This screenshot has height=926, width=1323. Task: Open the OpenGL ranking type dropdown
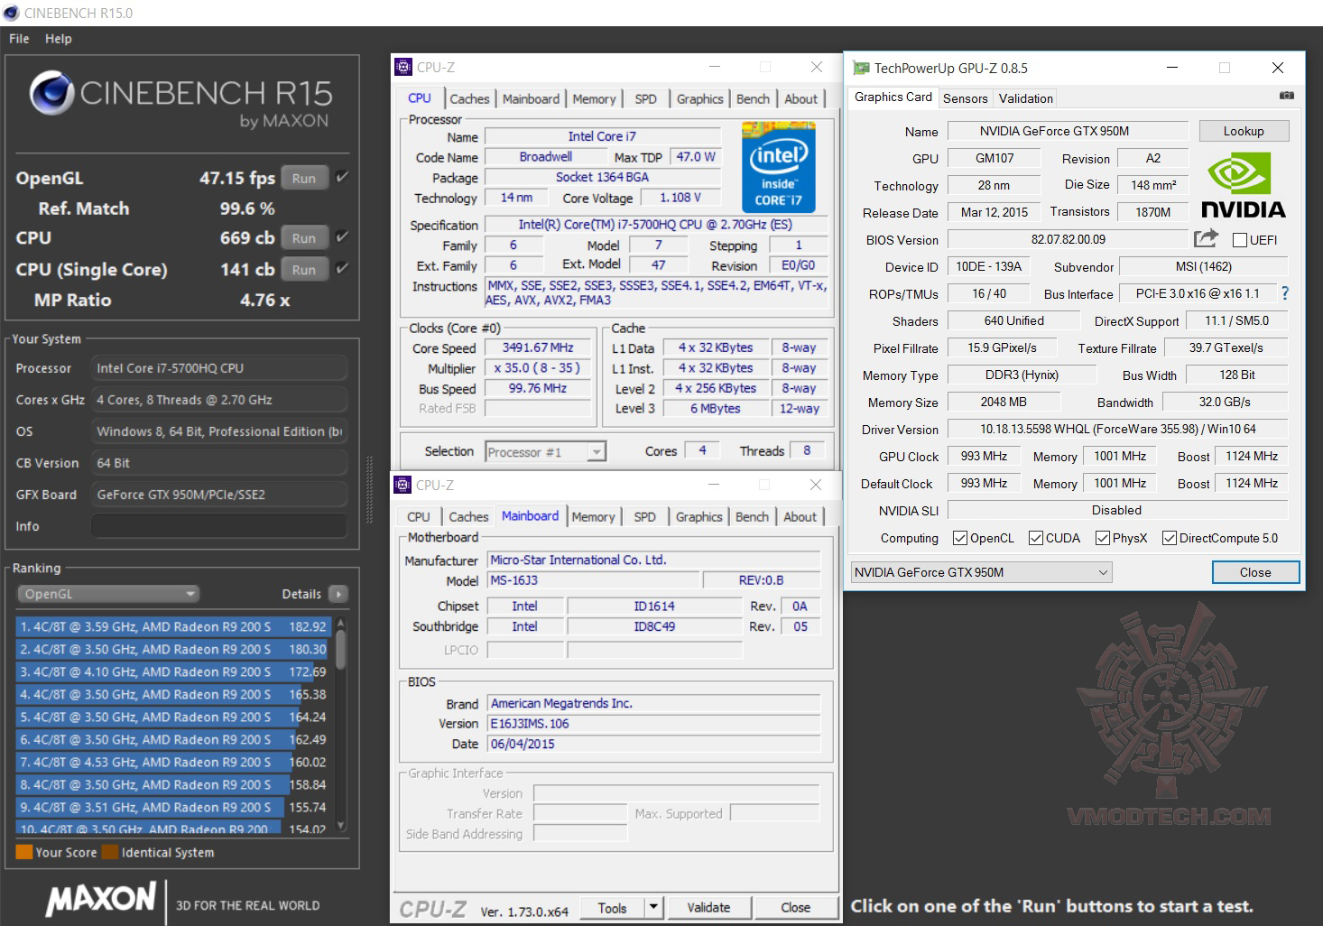click(x=108, y=594)
